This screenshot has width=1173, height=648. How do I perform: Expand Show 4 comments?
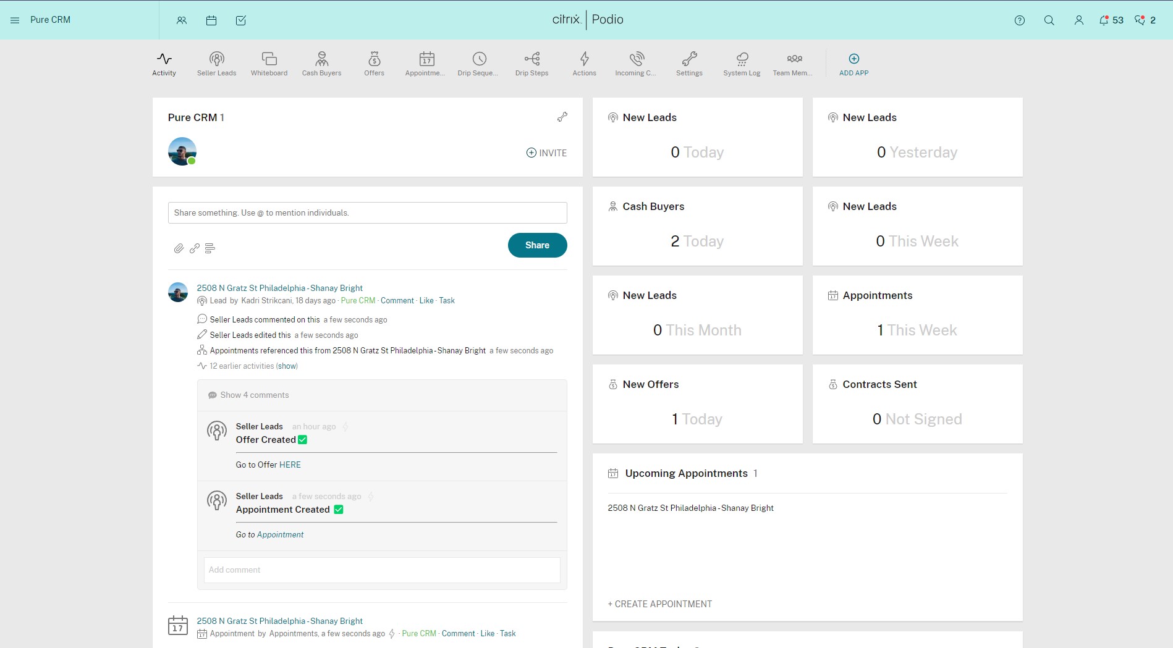point(254,395)
